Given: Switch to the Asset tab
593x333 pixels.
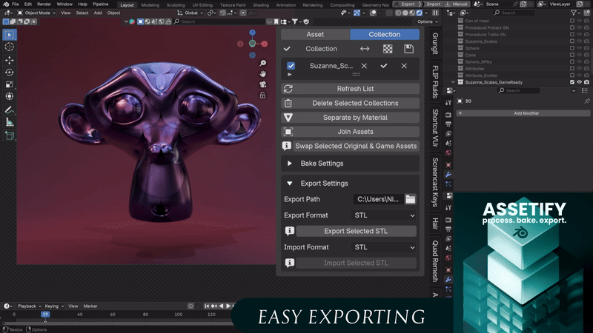Looking at the screenshot, I should [x=315, y=34].
